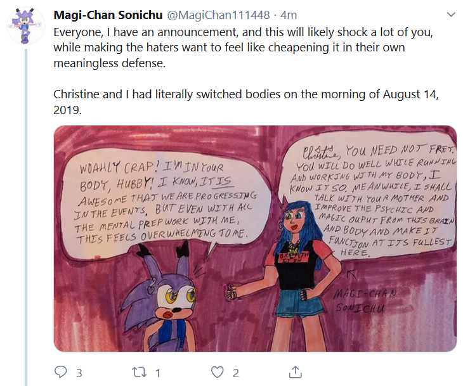The image size is (463, 386).
Task: View the like count number 2
Action: (236, 373)
